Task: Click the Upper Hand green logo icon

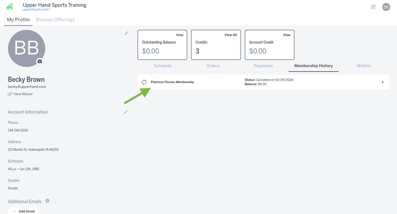Action: (10, 7)
